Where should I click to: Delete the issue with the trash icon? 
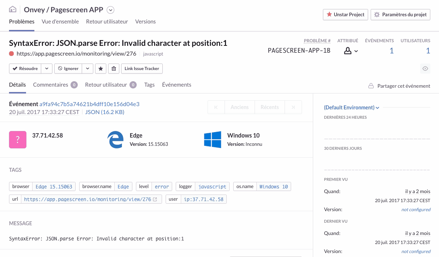tap(114, 69)
